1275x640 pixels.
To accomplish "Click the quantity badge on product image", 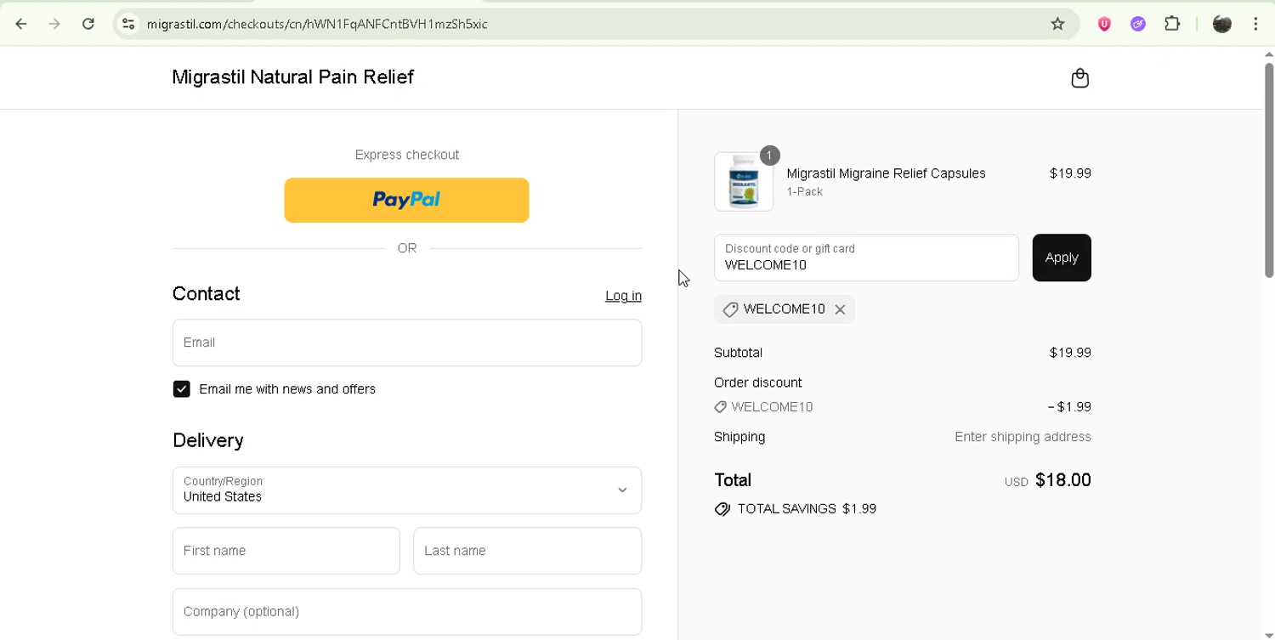I will pos(769,156).
